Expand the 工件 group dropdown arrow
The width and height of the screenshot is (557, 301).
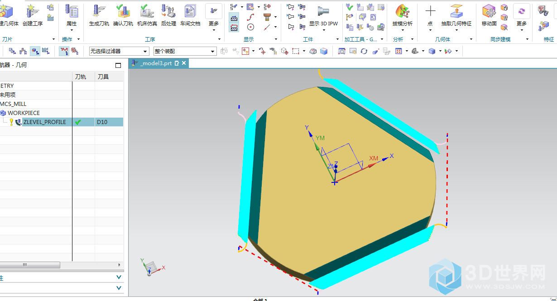coord(337,39)
